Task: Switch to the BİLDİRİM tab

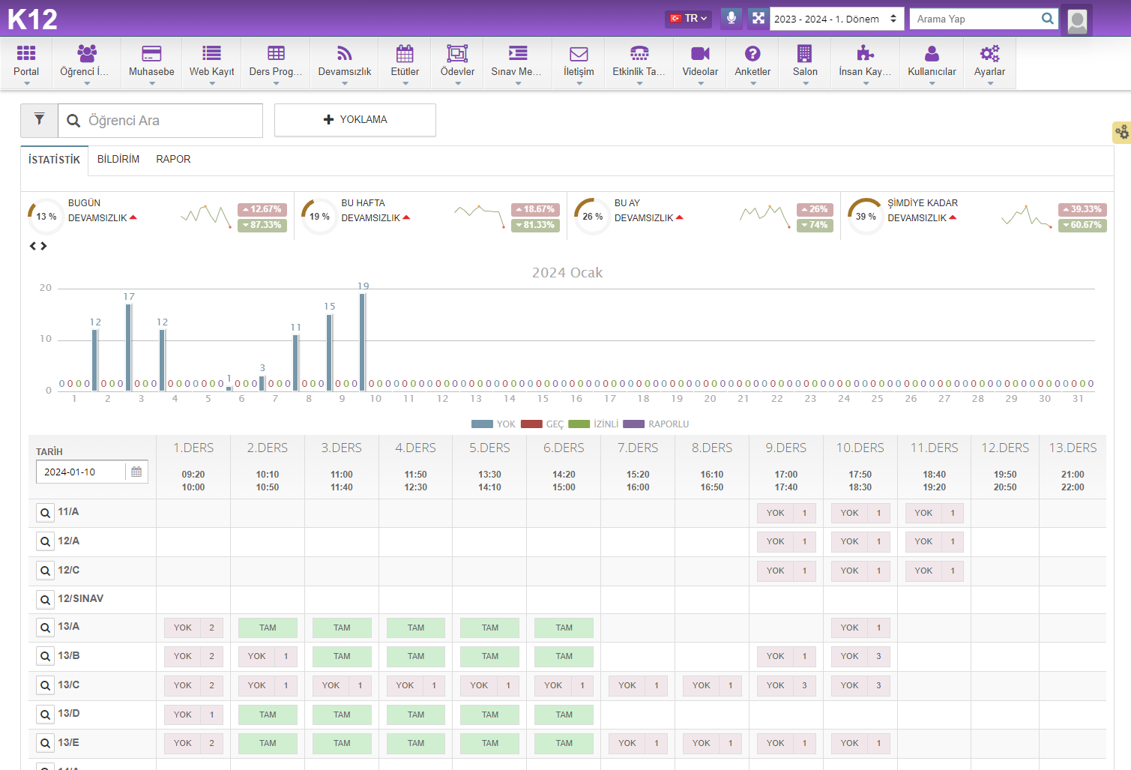Action: (118, 159)
